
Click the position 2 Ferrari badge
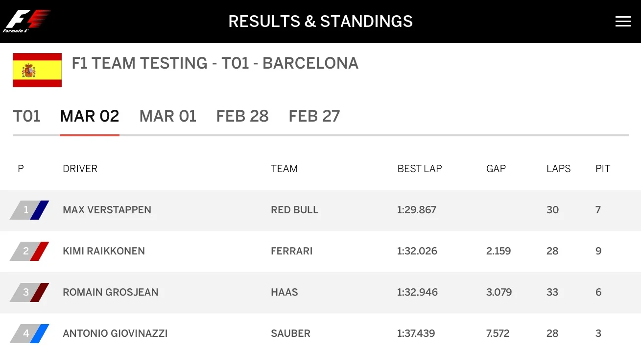[x=29, y=251]
